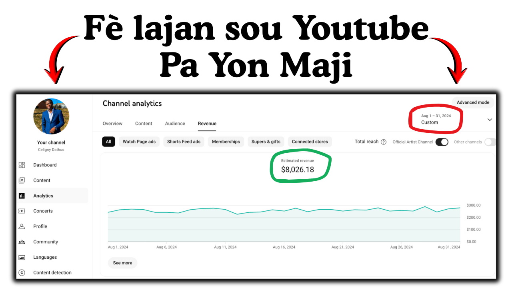512x288 pixels.
Task: Open Community with the people icon
Action: click(x=22, y=242)
